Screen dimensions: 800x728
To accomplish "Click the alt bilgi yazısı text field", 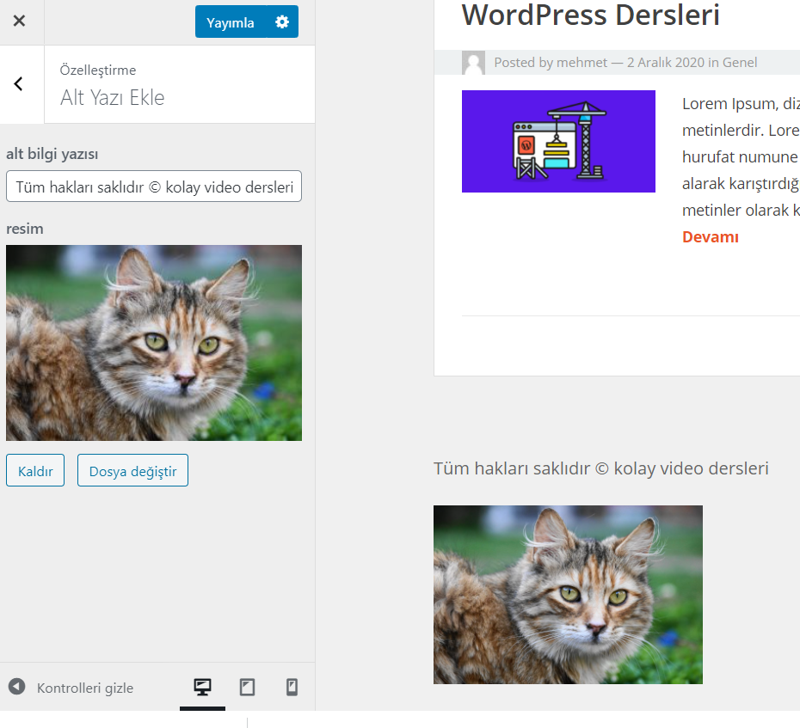I will [154, 187].
